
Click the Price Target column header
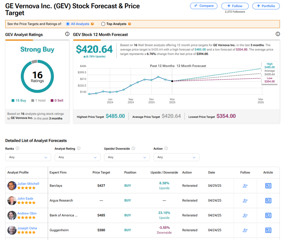pos(101,172)
